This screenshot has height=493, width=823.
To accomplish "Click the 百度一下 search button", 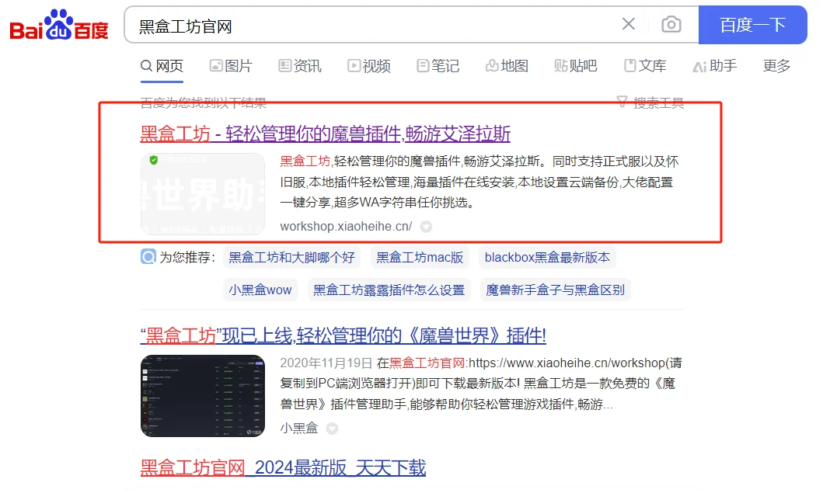I will pyautogui.click(x=752, y=25).
